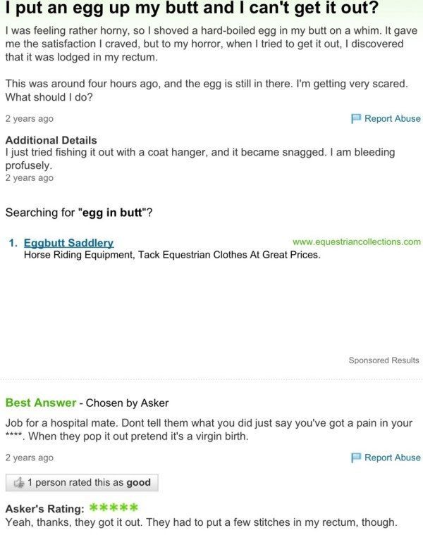423x535 pixels.
Task: Click the flag icon beside the question's Report Abuse
Action: (x=356, y=118)
